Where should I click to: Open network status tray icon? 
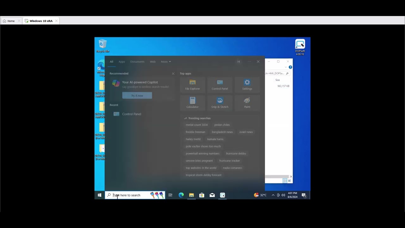[278, 195]
